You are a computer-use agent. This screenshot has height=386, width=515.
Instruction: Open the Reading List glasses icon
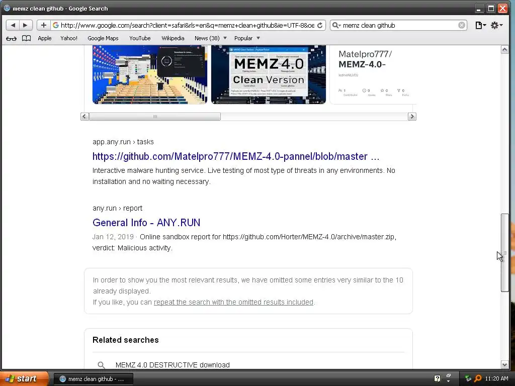coord(11,38)
